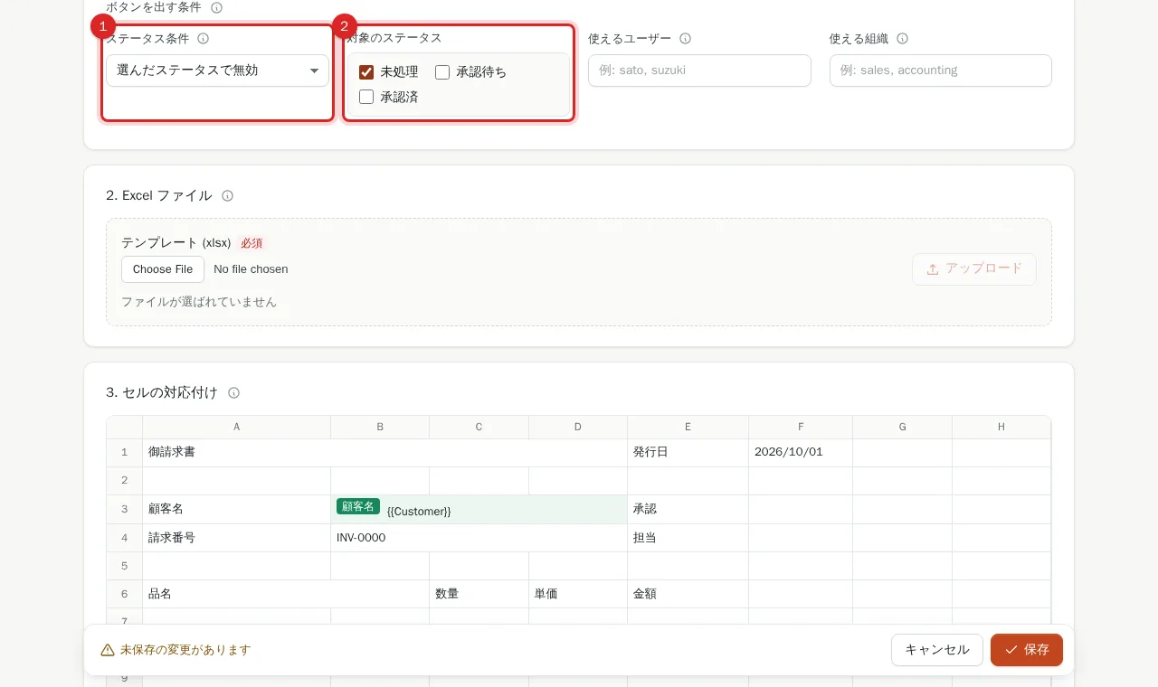Click info icon beside Excel ファイル heading
This screenshot has height=687, width=1158.
click(x=228, y=196)
